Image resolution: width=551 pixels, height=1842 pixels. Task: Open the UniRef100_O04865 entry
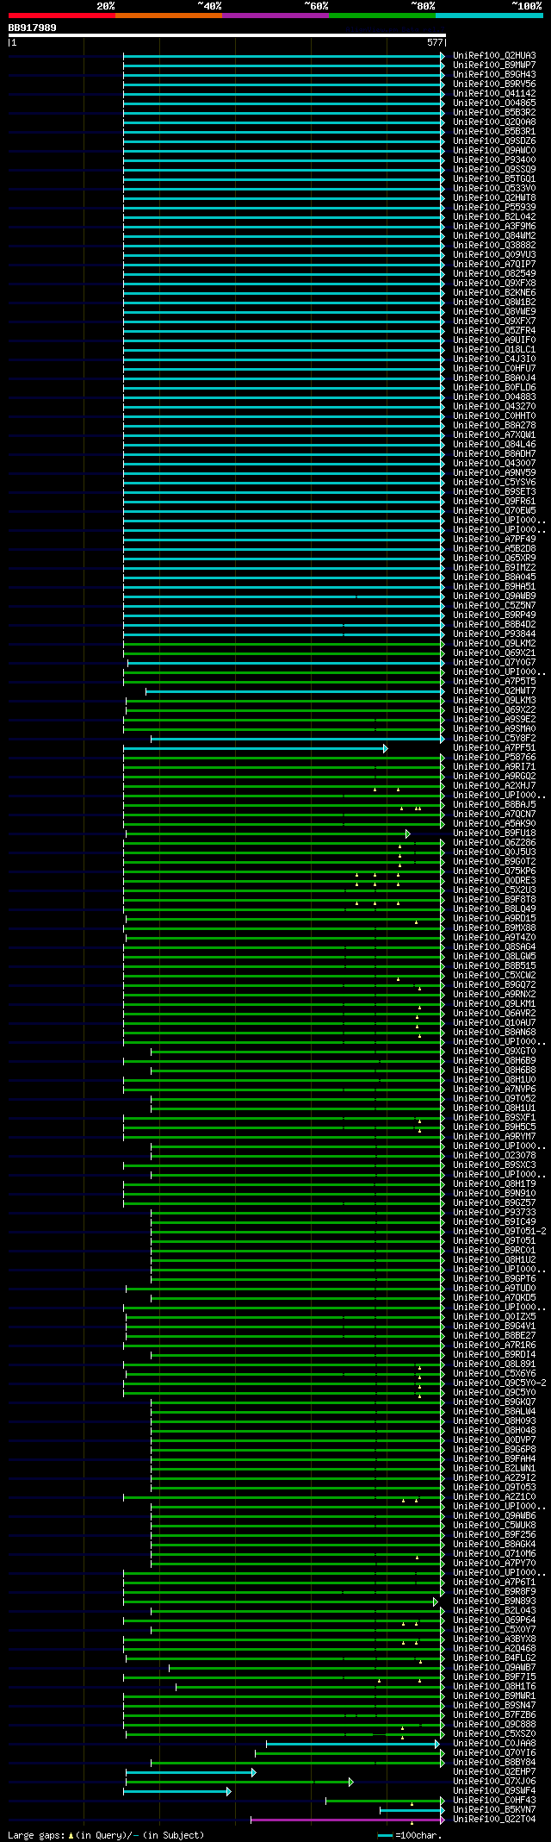tap(494, 103)
